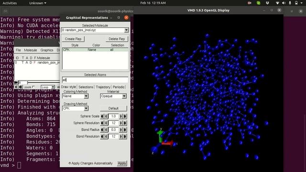306x172 pixels.
Task: Open the Graphics menu in VMD Main
Action: (x=47, y=50)
